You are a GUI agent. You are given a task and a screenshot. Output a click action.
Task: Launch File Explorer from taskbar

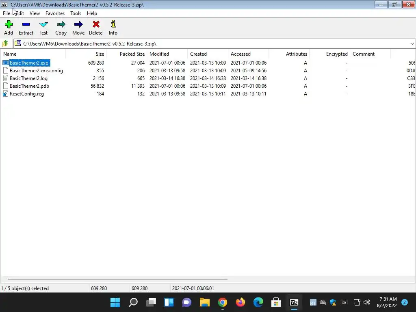(x=205, y=302)
